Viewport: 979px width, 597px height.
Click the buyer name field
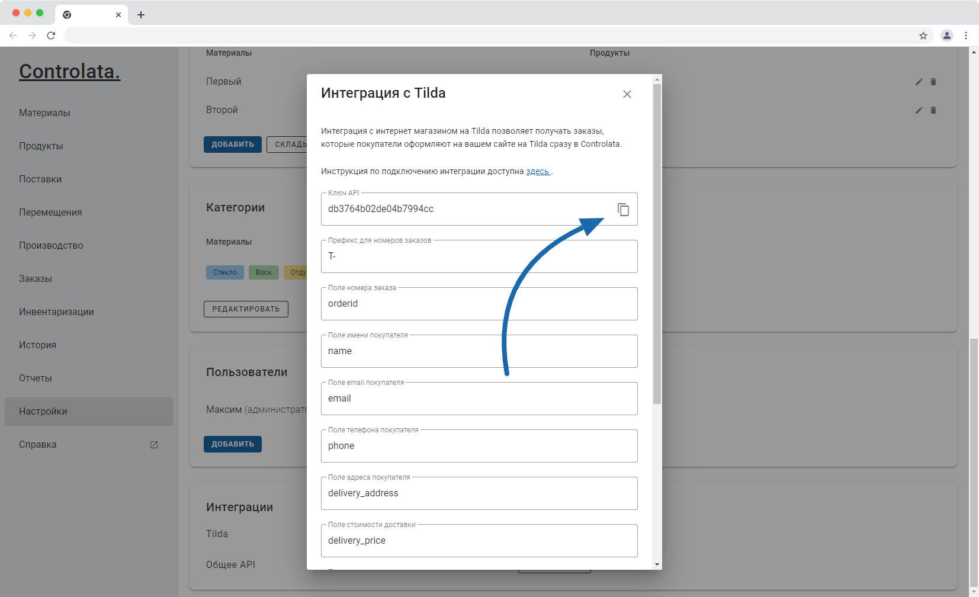(x=479, y=351)
